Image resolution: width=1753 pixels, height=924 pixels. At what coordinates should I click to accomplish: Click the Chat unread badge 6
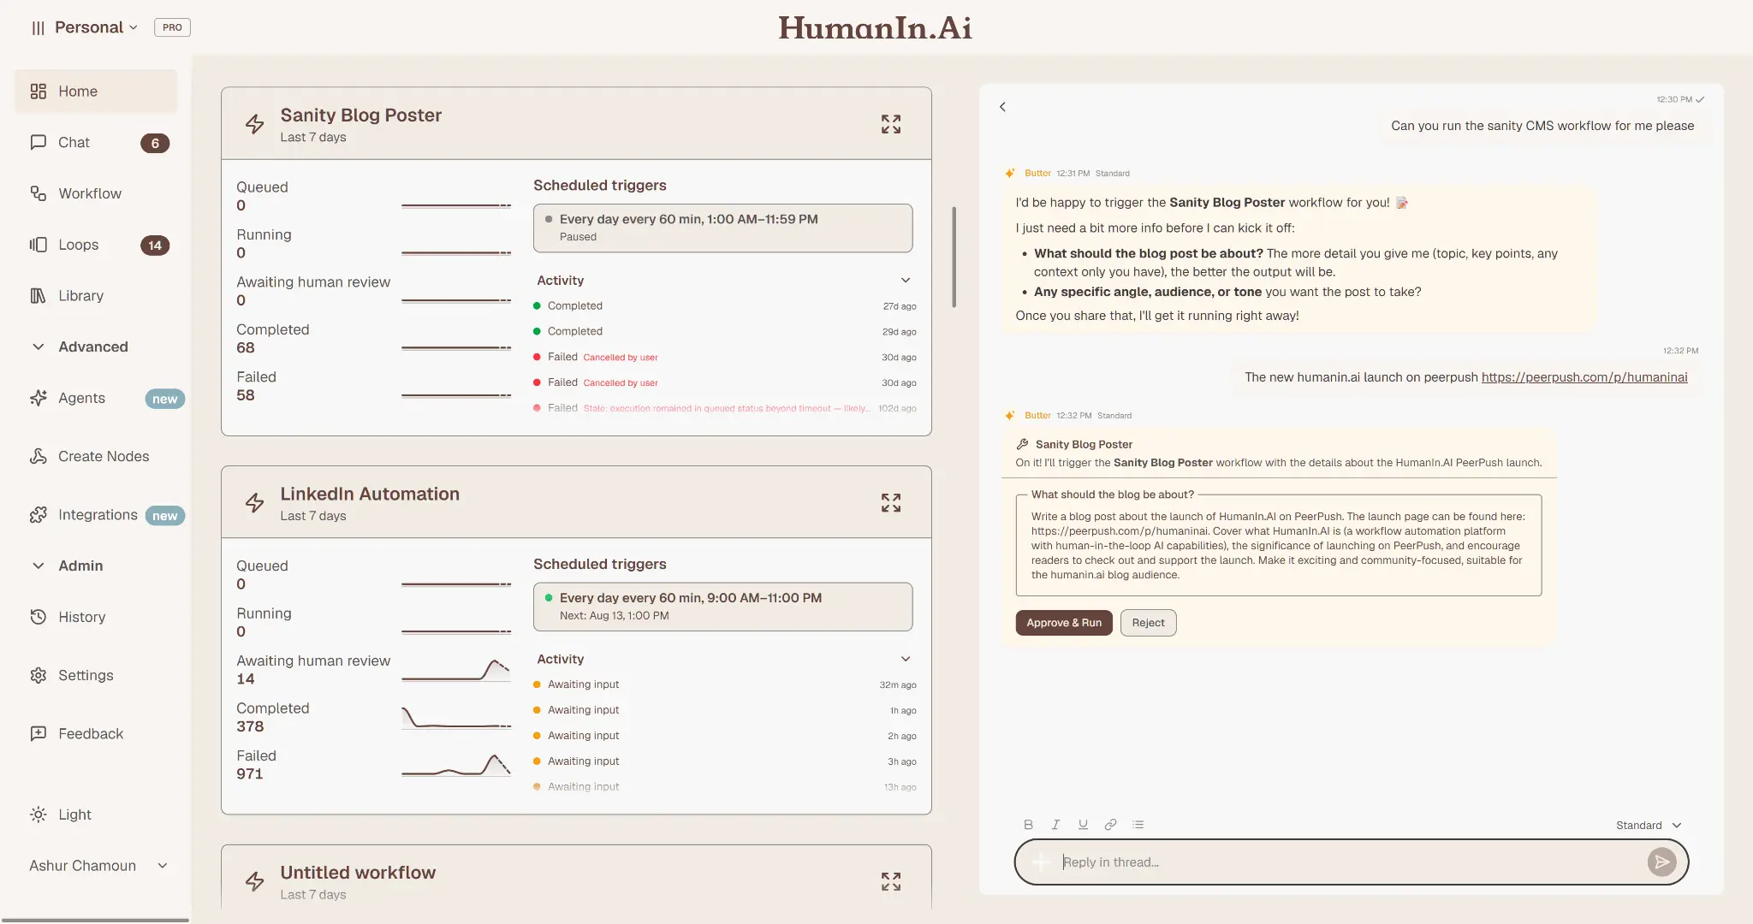pyautogui.click(x=155, y=144)
